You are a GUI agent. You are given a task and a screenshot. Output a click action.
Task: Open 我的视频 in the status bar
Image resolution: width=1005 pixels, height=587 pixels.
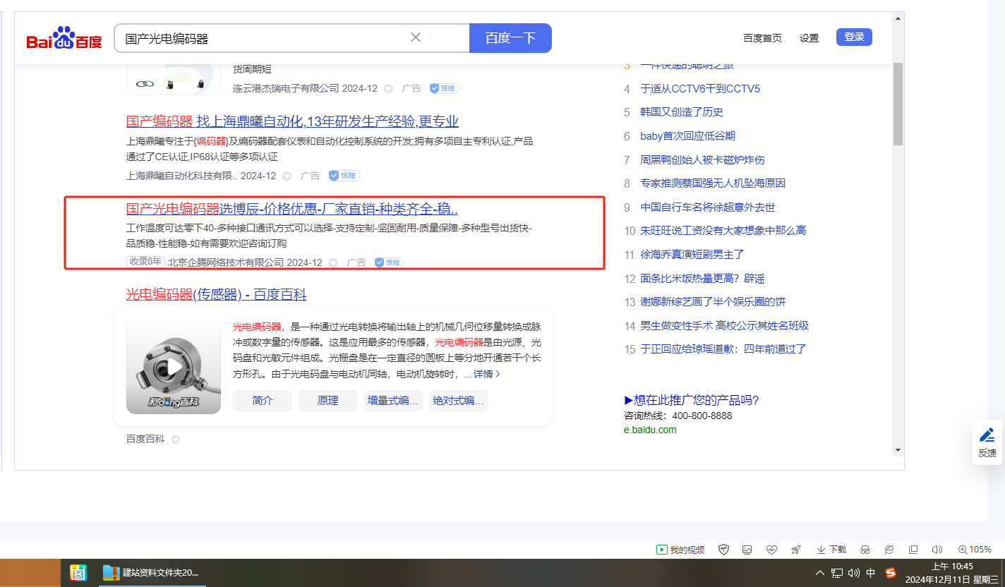pos(680,550)
